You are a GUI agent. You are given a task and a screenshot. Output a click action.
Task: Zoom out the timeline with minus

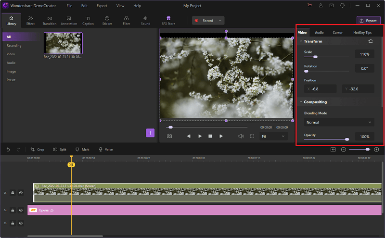click(344, 150)
